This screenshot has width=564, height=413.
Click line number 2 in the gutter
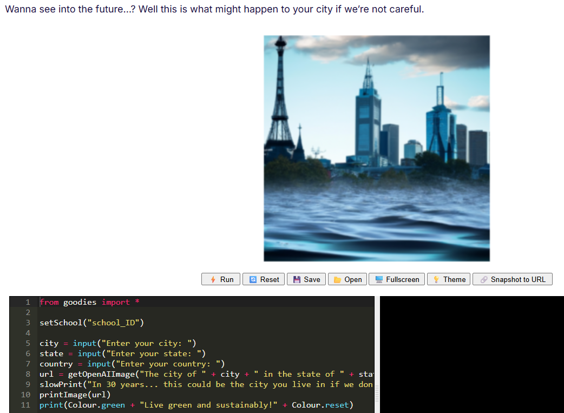tap(28, 312)
